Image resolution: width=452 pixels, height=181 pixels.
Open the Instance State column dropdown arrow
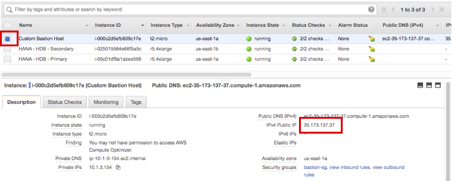click(284, 25)
